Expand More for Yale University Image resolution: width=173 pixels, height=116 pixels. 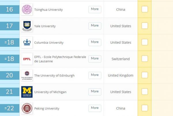[95, 26]
